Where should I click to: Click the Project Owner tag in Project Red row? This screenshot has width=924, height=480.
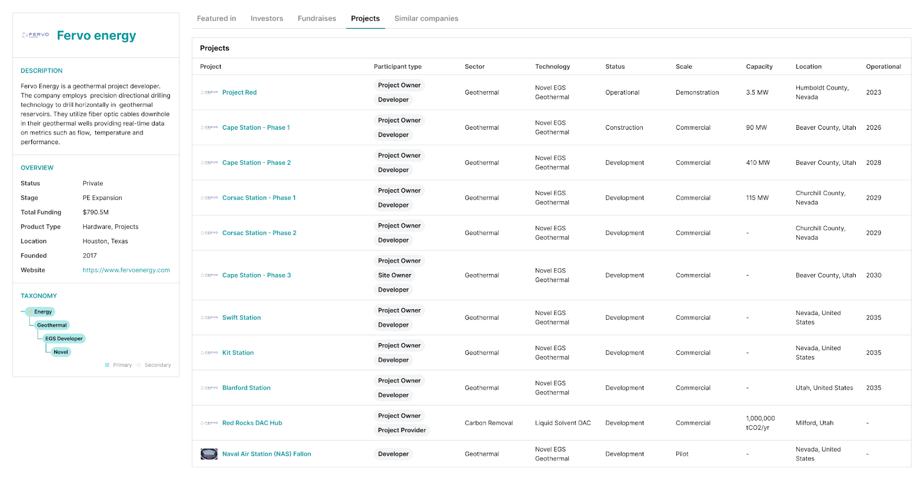(x=400, y=85)
